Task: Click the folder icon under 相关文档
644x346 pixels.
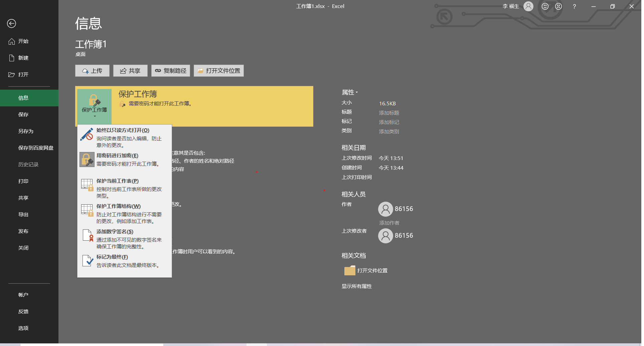Action: pos(350,270)
